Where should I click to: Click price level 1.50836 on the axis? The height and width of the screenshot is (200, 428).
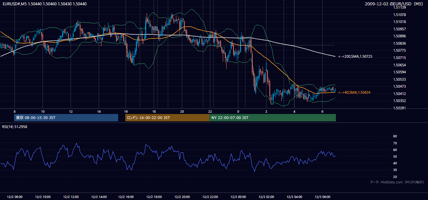pos(400,43)
